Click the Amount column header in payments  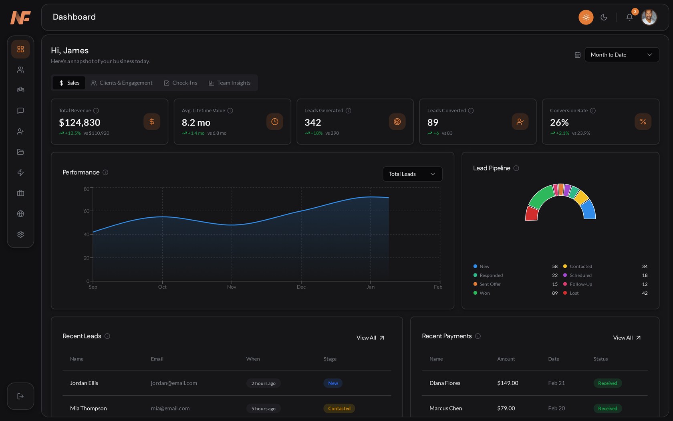pos(506,359)
